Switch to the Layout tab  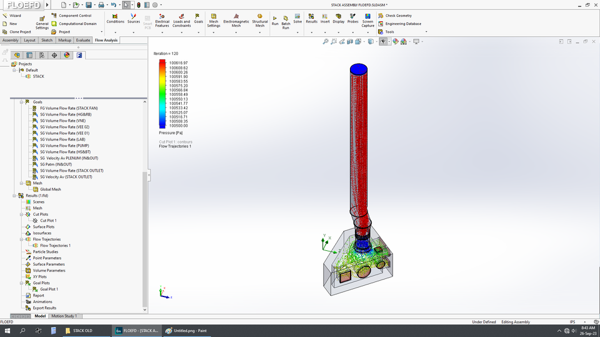pyautogui.click(x=29, y=40)
